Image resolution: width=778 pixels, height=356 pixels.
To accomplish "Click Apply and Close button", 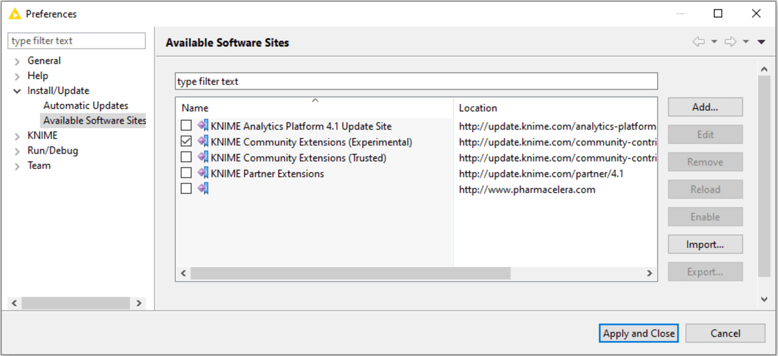I will click(639, 333).
